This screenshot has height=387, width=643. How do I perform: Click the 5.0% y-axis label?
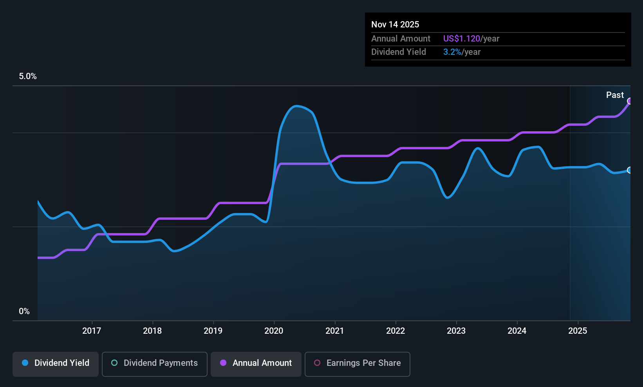pos(28,76)
